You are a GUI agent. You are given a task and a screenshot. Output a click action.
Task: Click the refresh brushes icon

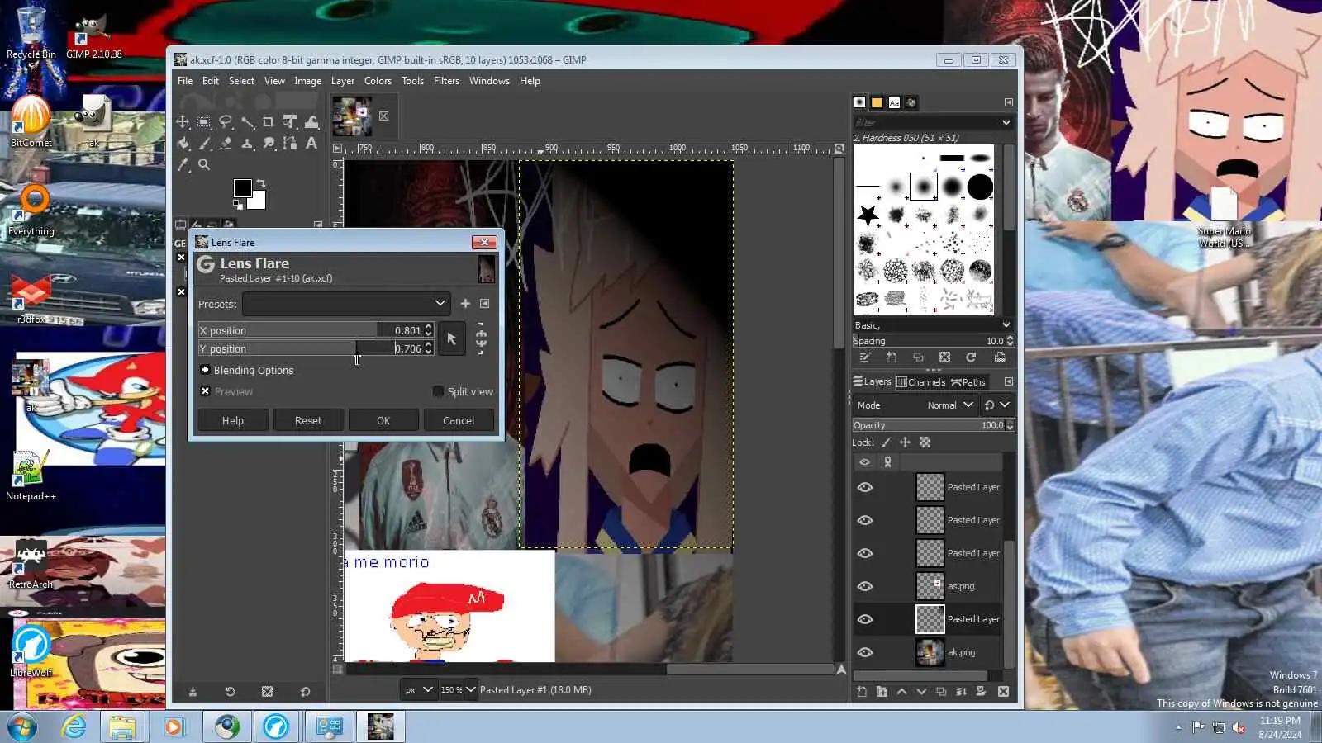coord(971,357)
